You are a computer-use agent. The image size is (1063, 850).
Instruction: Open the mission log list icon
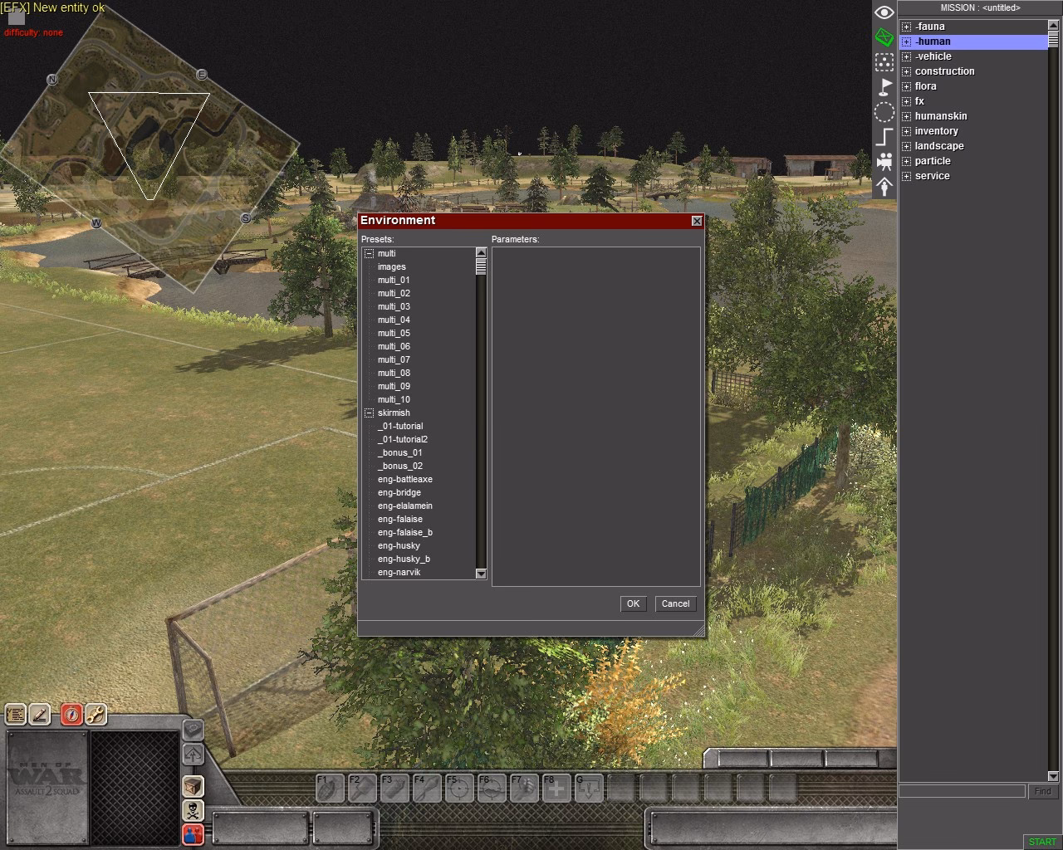point(16,714)
